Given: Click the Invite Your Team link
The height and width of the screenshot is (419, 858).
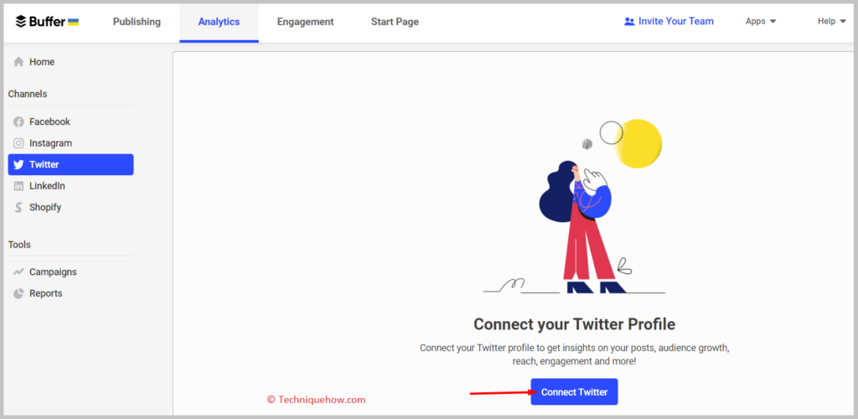Looking at the screenshot, I should pyautogui.click(x=669, y=21).
